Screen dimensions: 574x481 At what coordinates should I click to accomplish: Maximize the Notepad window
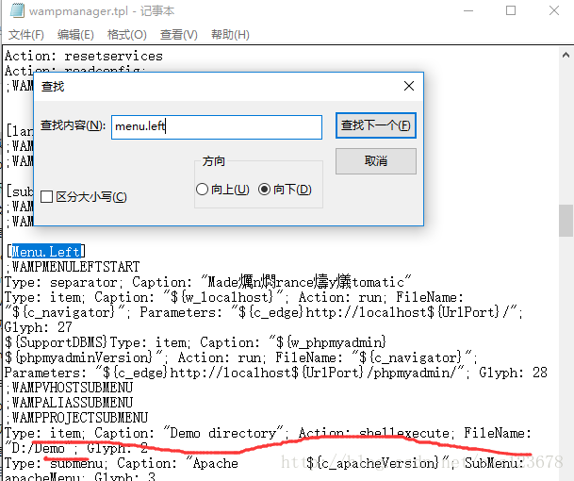click(511, 11)
